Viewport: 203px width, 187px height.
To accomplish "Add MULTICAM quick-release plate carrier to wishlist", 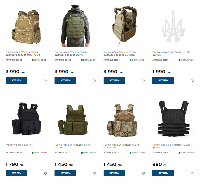I will coord(45,81).
